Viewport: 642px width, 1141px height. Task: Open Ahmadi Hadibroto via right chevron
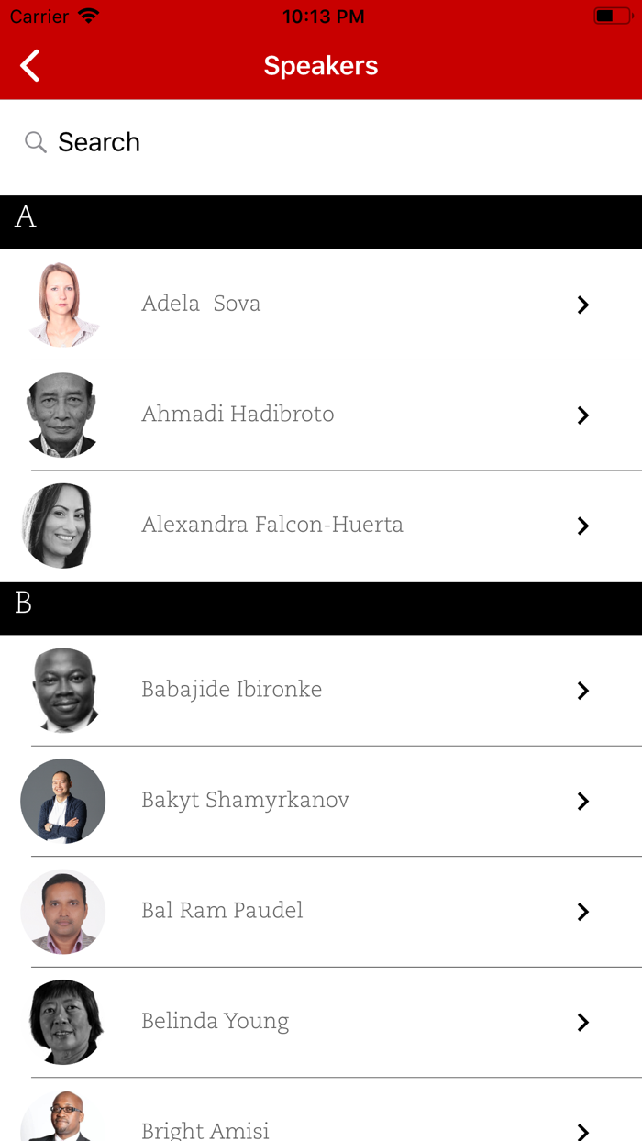(x=583, y=415)
